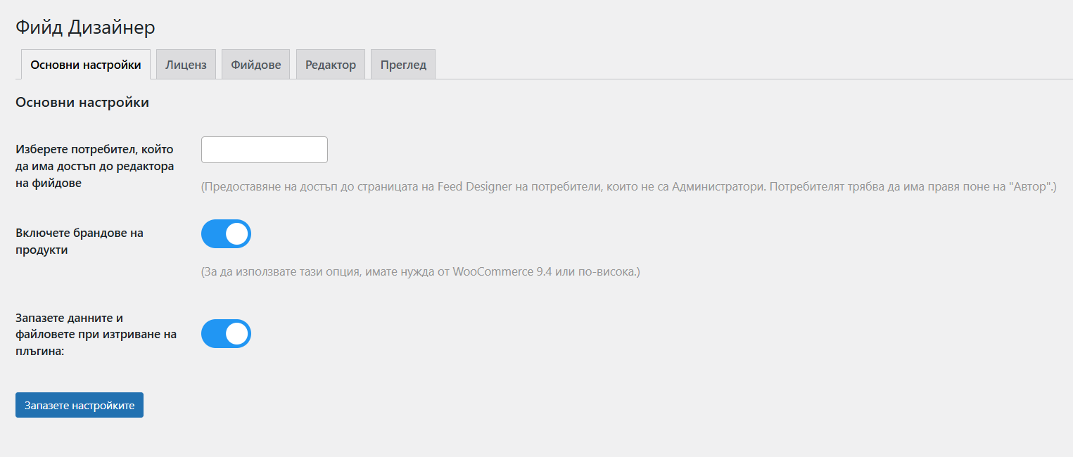Switch to the Лиценз tab
Screen dimensions: 1073x457
click(186, 65)
